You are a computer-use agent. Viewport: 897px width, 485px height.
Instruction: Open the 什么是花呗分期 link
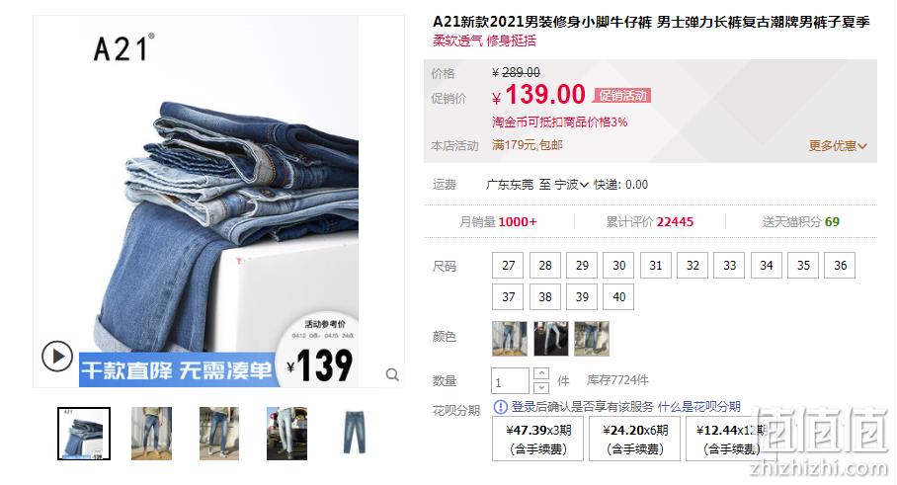[699, 407]
